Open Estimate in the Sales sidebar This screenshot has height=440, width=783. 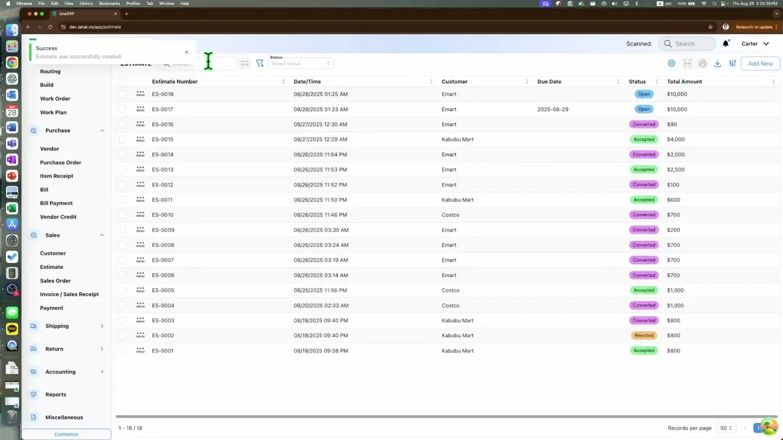(x=51, y=267)
